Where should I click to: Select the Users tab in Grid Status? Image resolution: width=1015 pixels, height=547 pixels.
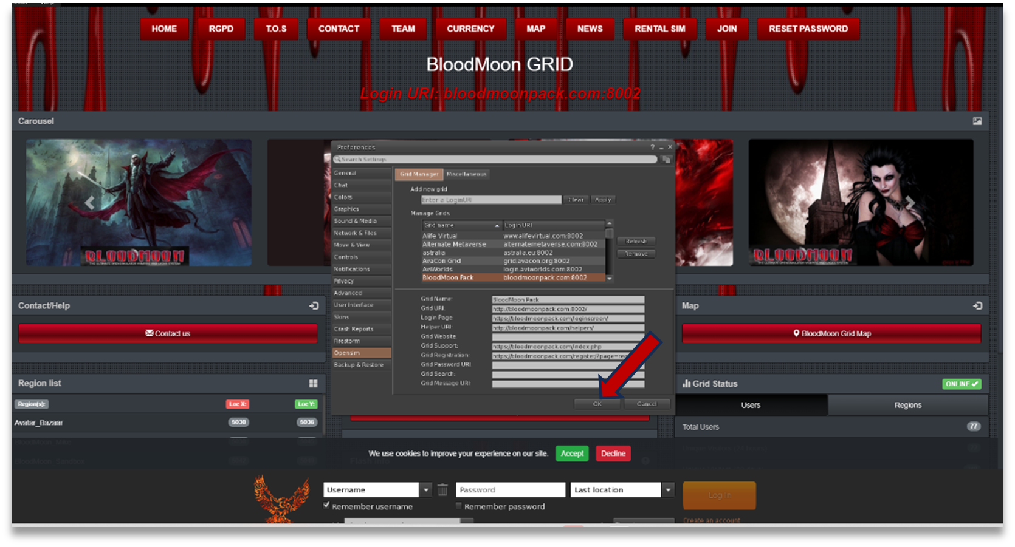pos(751,406)
